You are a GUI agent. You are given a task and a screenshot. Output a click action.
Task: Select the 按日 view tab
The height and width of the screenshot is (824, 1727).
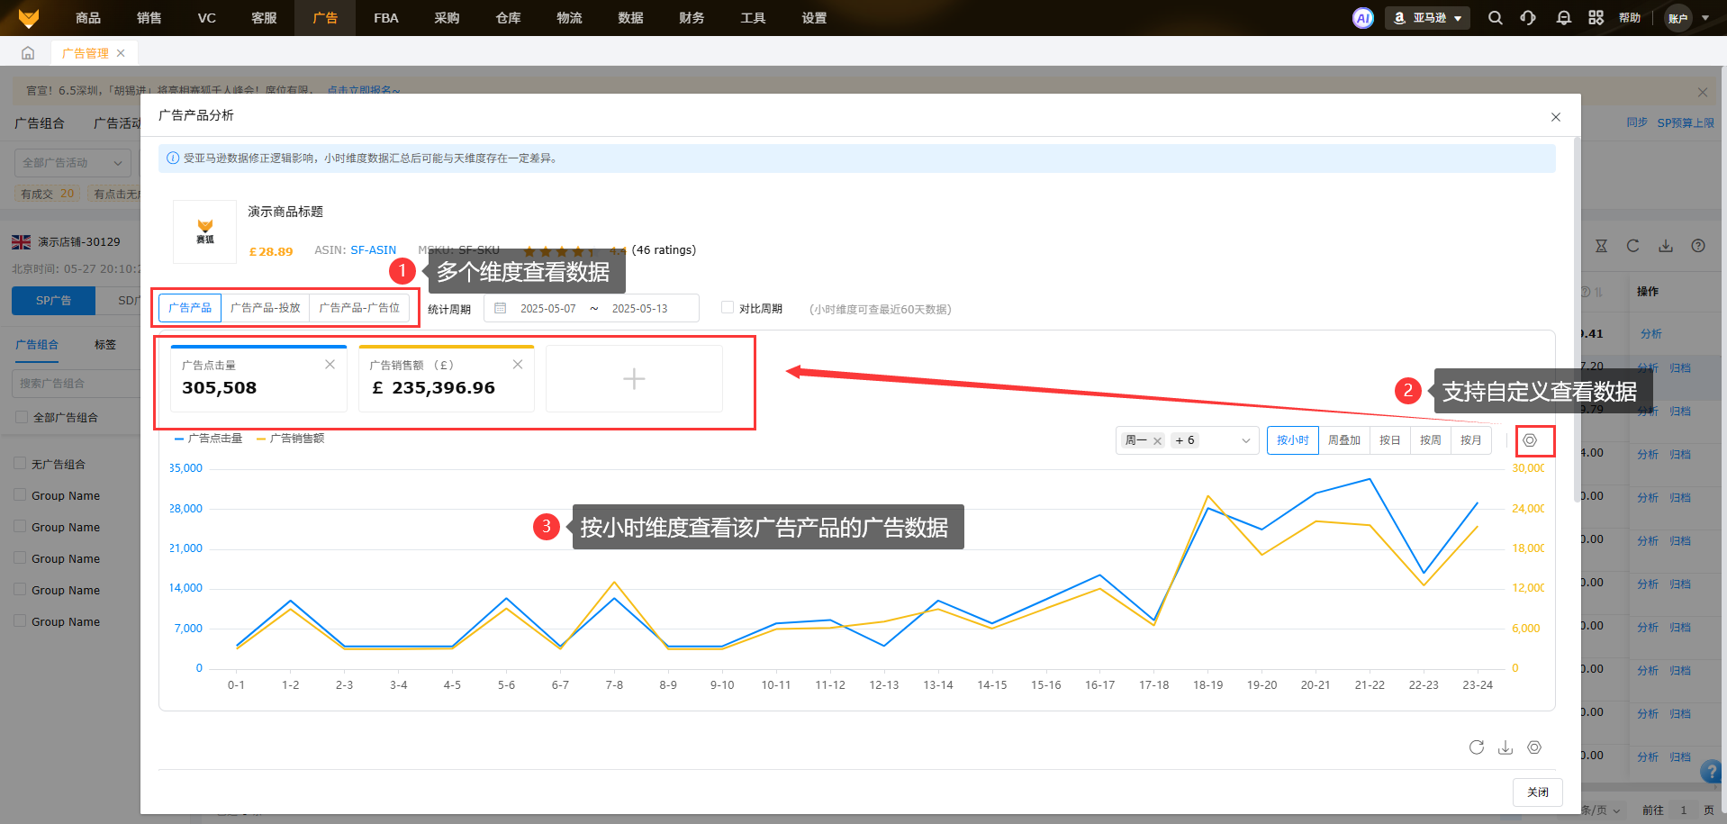click(1389, 440)
